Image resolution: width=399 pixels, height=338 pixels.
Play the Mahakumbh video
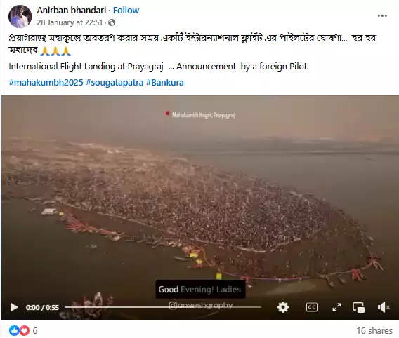(14, 307)
